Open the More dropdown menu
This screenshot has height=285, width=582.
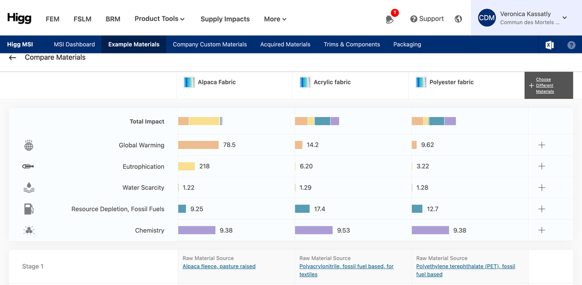point(275,19)
